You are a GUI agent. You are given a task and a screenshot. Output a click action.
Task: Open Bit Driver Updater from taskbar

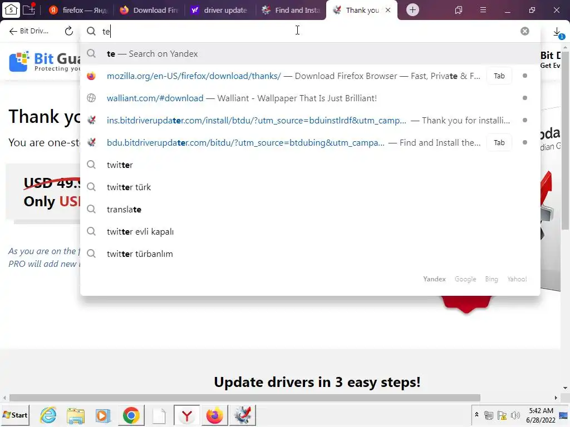[x=243, y=415]
